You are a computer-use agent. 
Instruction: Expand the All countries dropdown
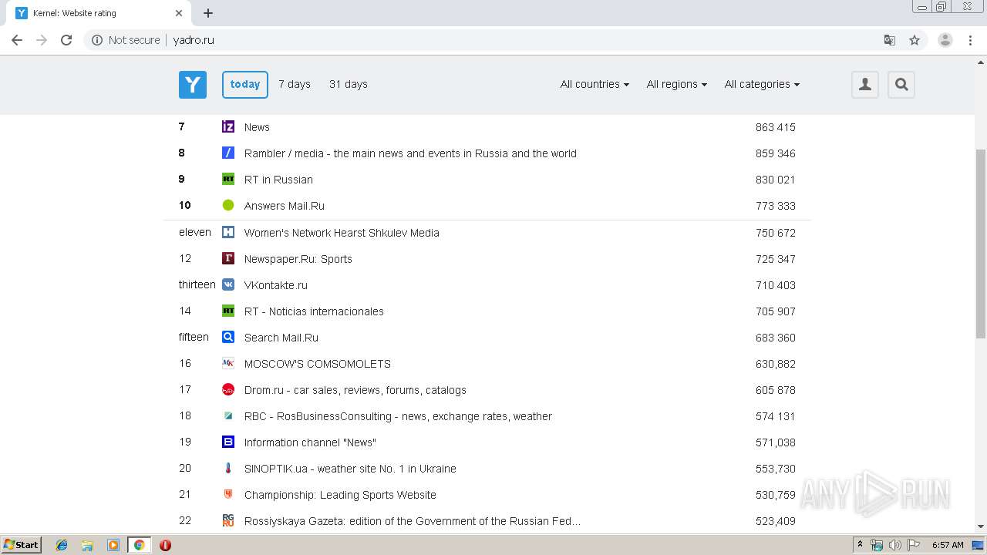[x=595, y=84]
